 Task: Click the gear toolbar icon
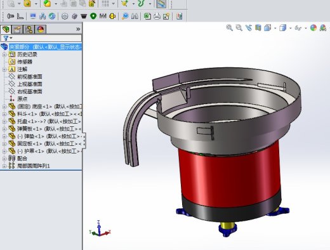click(x=65, y=16)
